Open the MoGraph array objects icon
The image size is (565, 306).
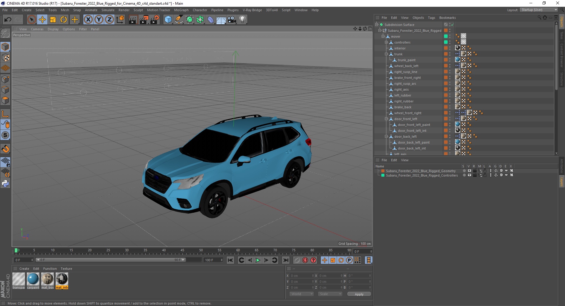coord(200,20)
